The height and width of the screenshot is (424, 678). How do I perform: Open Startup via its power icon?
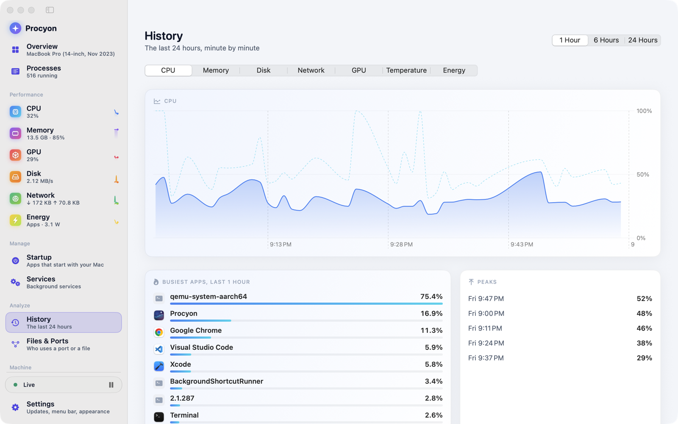tap(15, 260)
